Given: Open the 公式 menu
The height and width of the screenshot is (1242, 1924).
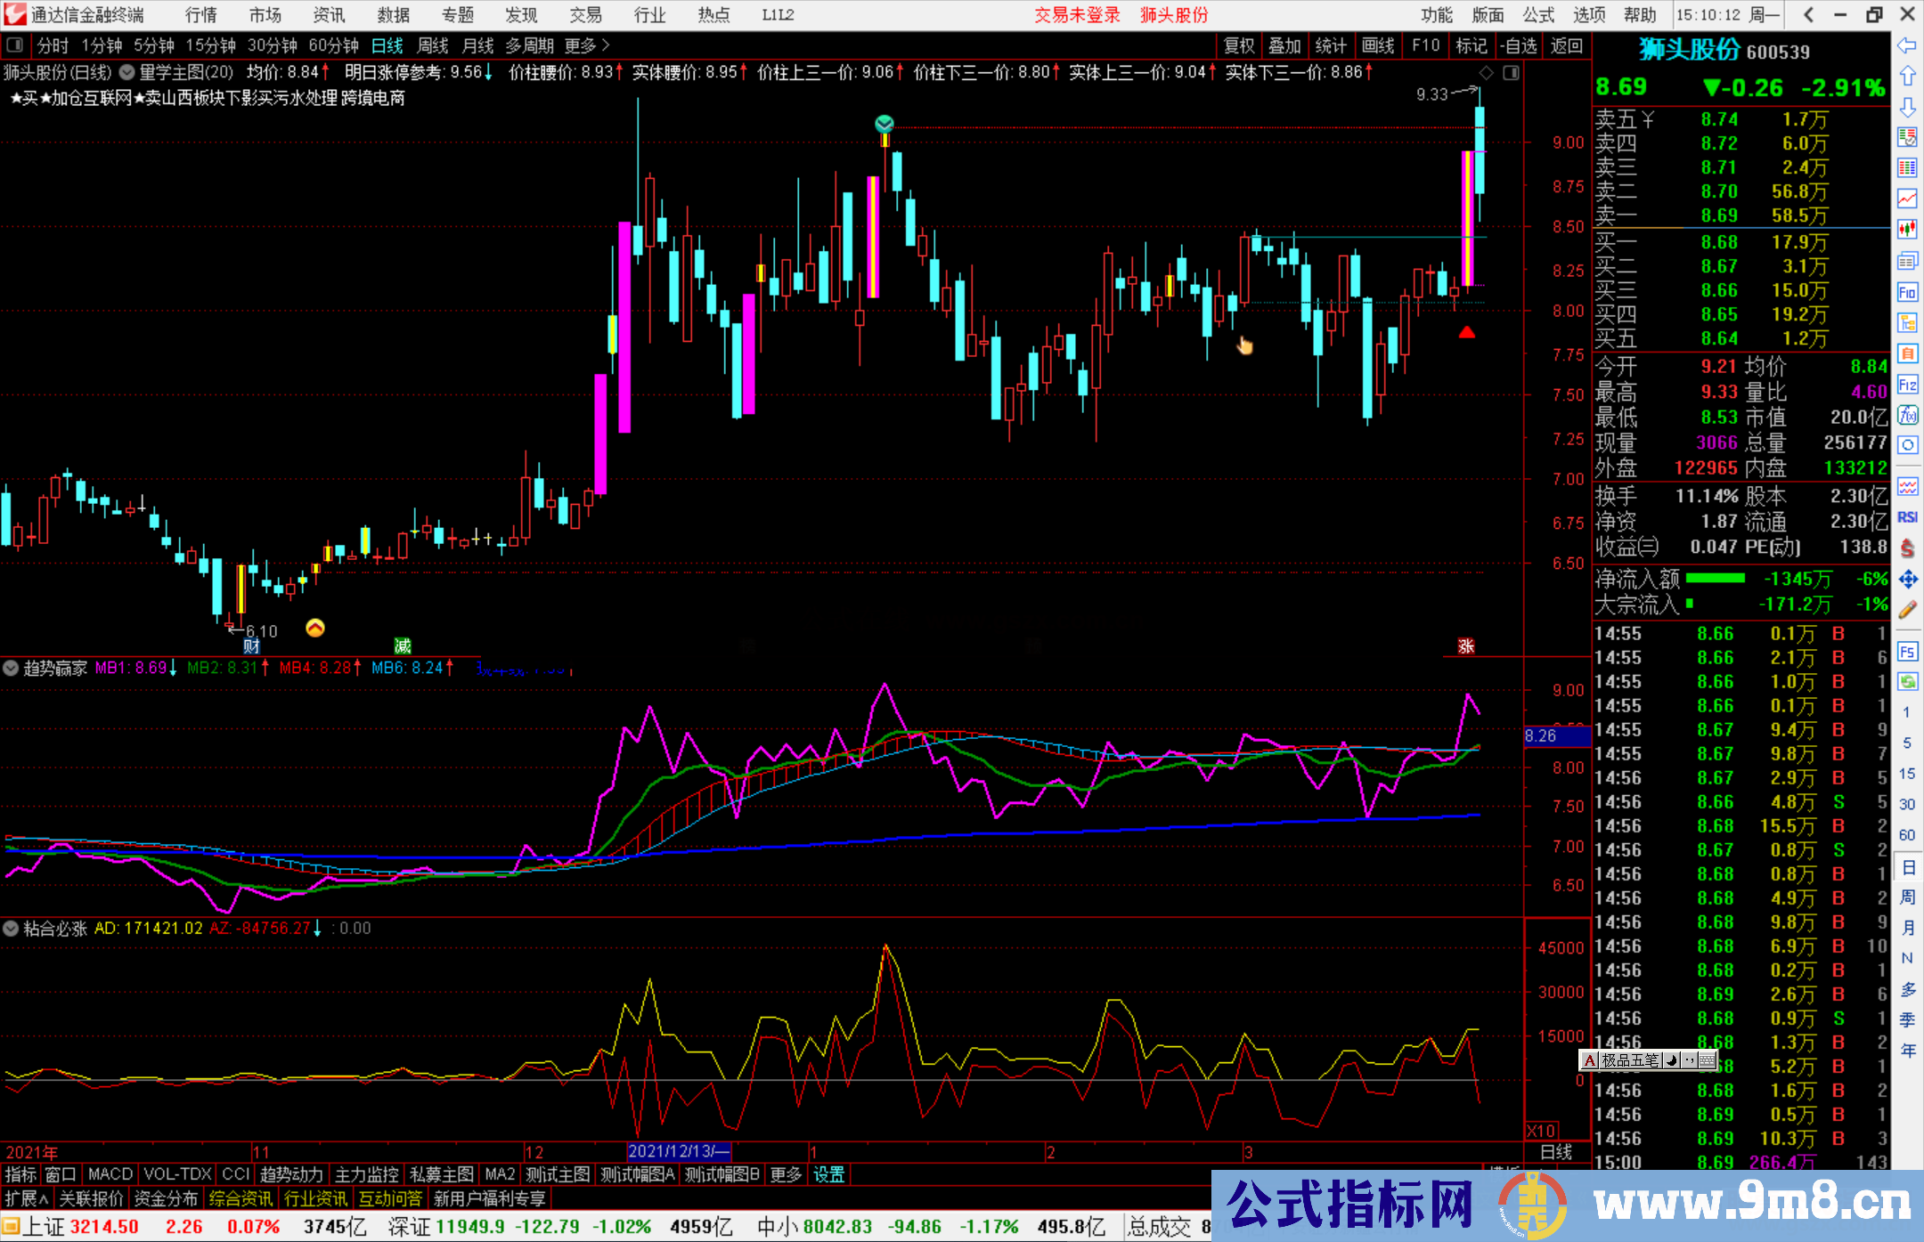Looking at the screenshot, I should click(1537, 15).
